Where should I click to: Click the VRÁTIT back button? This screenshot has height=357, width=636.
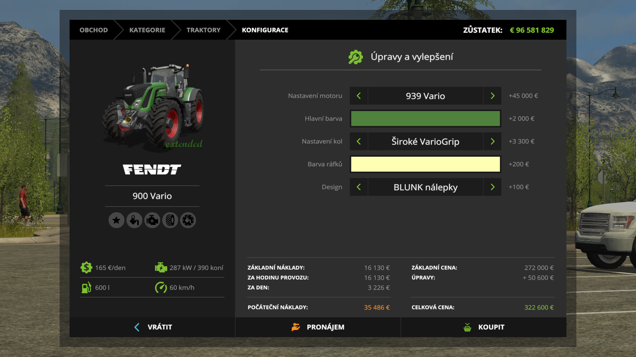[x=152, y=327]
